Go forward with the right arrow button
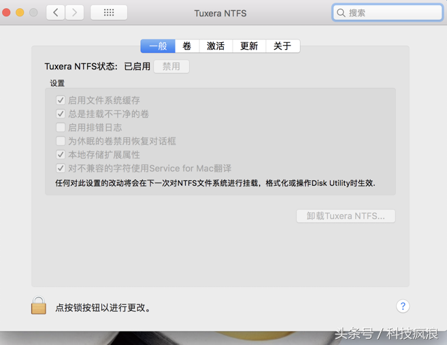Viewport: 447px width, 345px height. 74,12
